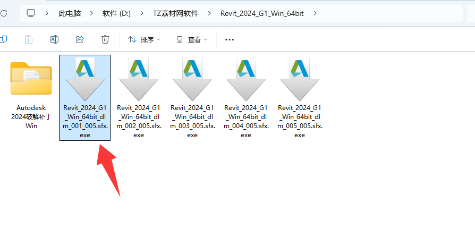This screenshot has width=475, height=236.
Task: Open the TZ素材网软件 breadcrumb folder
Action: point(176,13)
